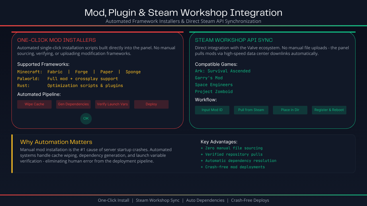This screenshot has width=367, height=206.
Task: Click the Input Mod ID workflow step
Action: (x=212, y=110)
